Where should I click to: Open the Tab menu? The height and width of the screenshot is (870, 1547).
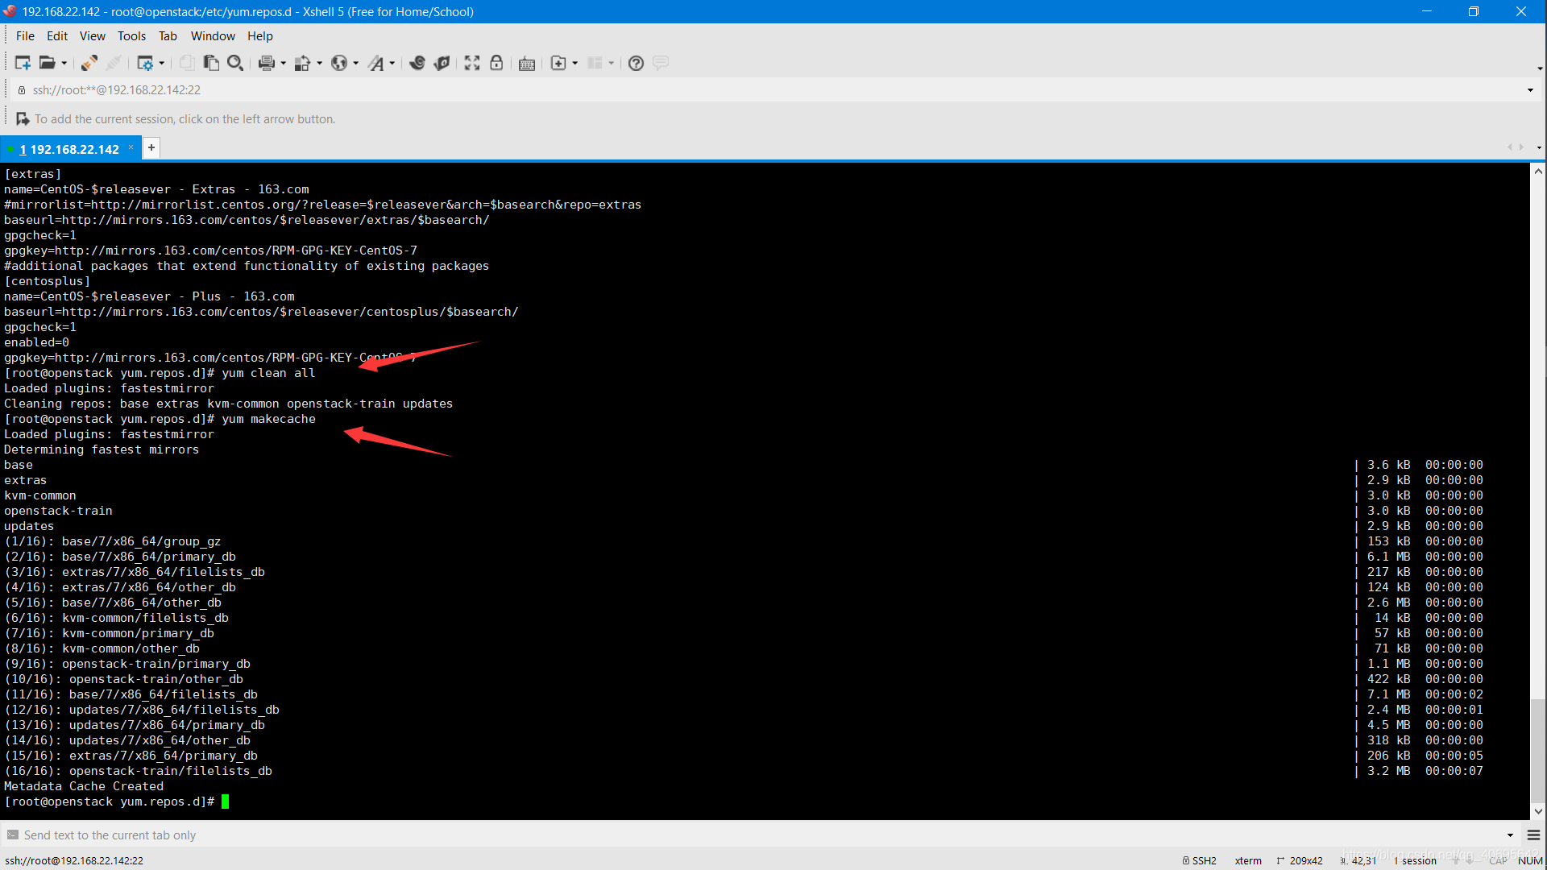(168, 36)
